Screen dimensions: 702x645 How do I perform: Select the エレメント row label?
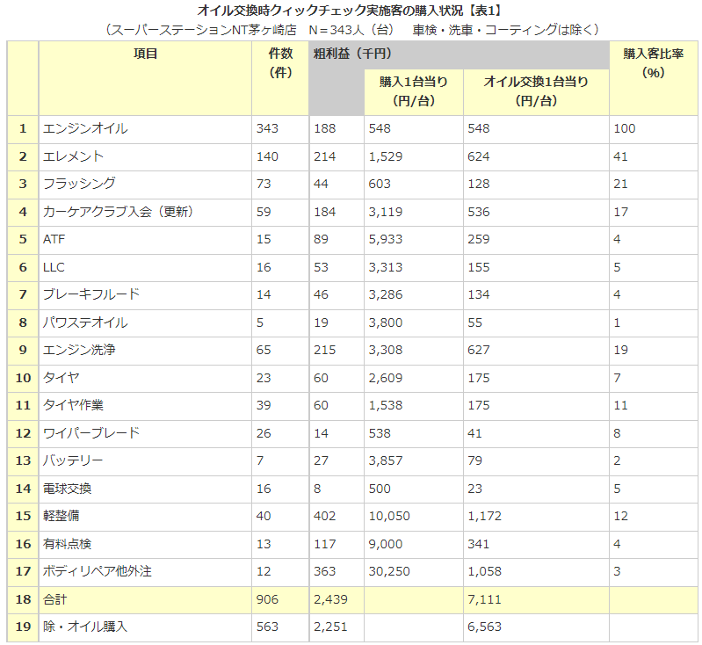click(74, 156)
